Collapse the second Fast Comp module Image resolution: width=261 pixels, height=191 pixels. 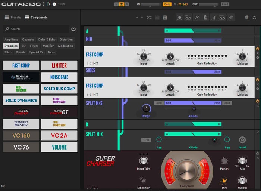point(258,84)
